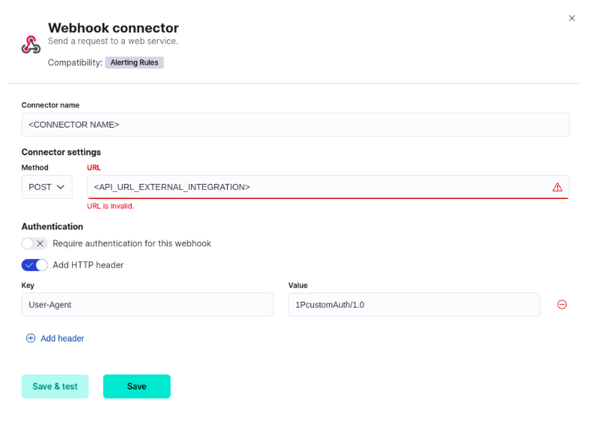Edit the header Key field User-Agent
590x421 pixels.
coord(147,305)
